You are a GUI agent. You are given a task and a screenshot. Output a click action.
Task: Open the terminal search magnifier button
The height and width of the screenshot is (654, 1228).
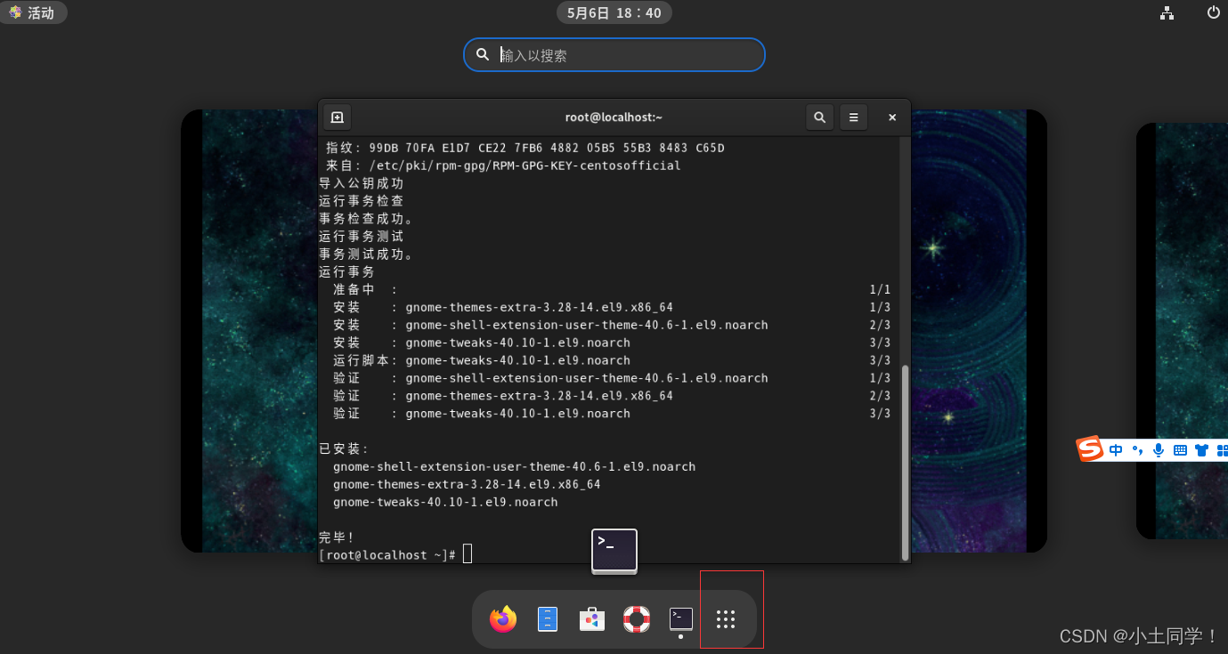(x=819, y=117)
